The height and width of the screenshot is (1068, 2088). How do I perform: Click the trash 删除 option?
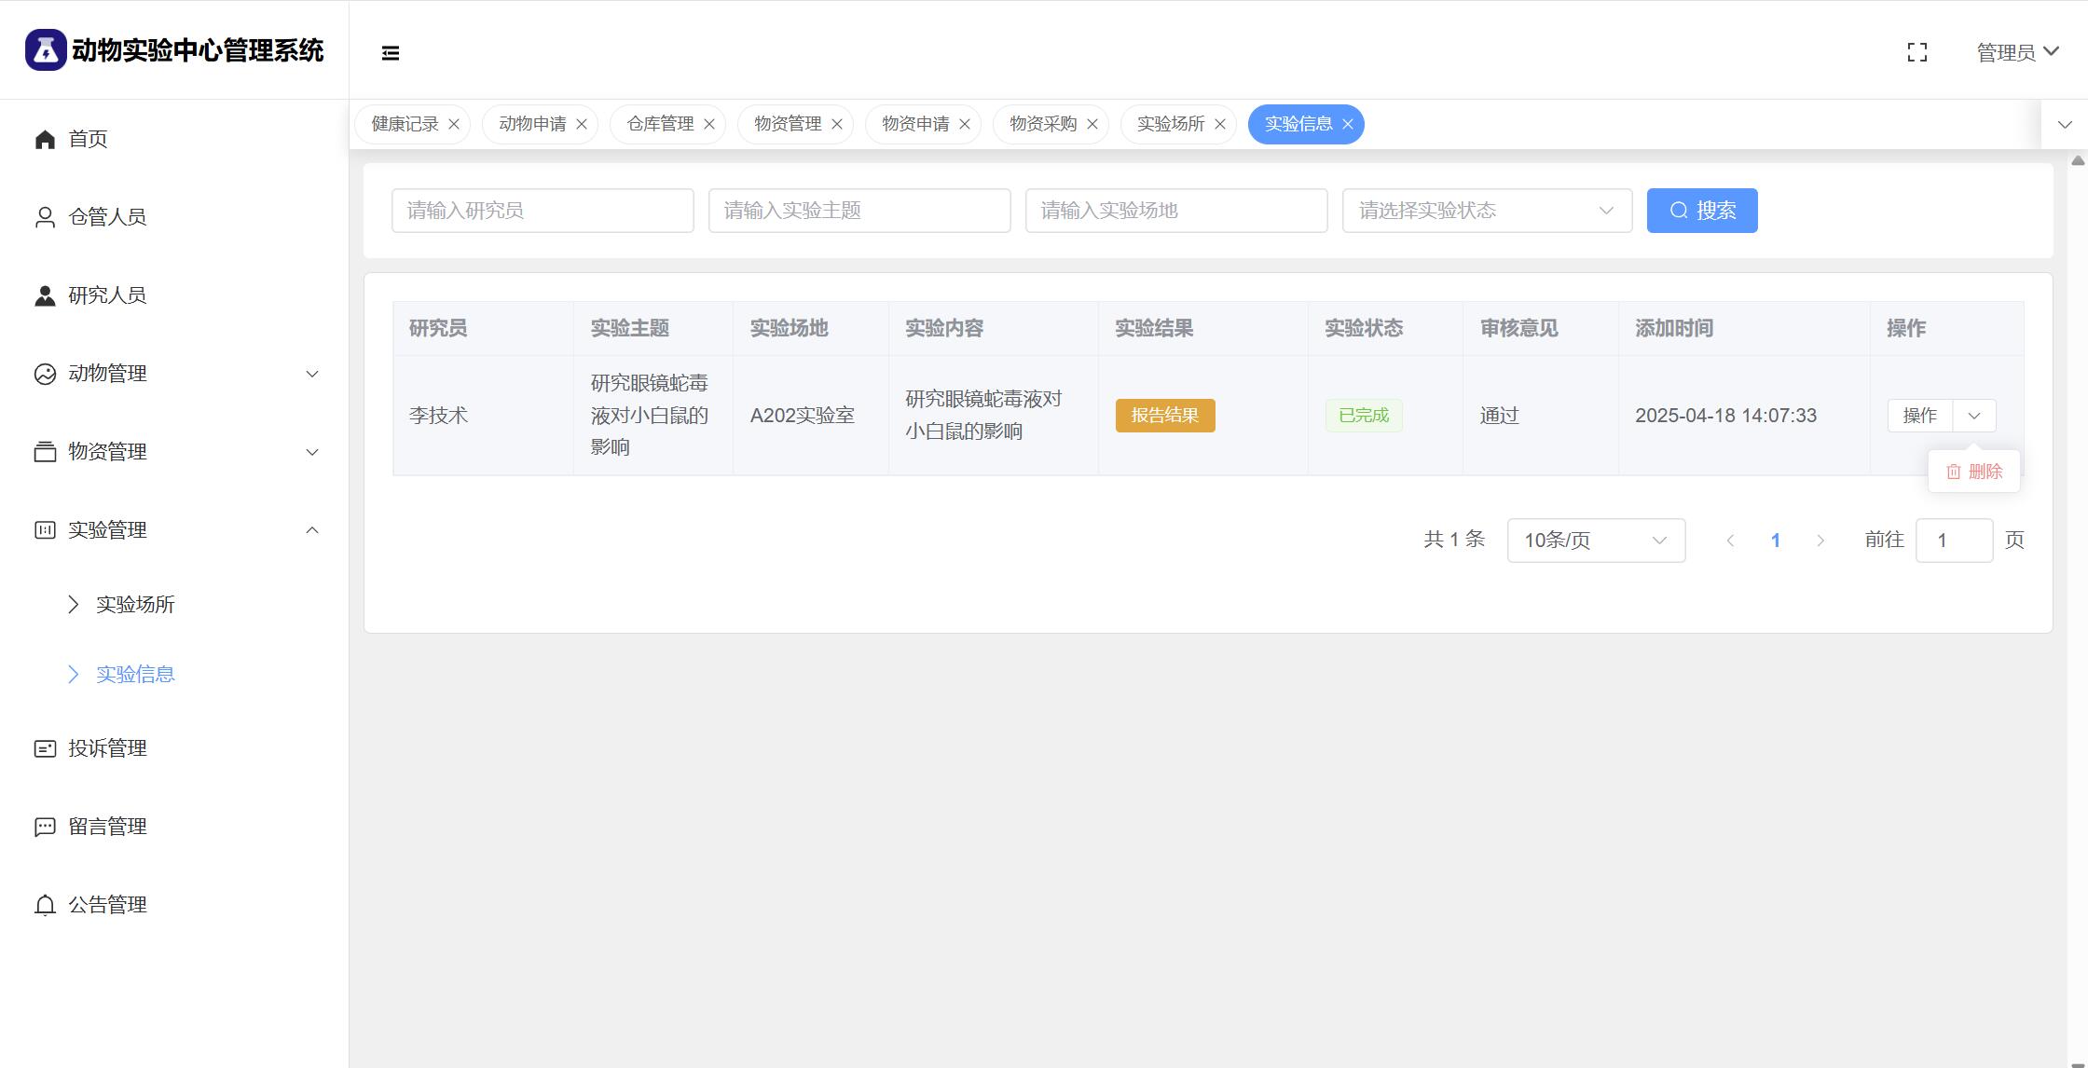pos(1974,472)
